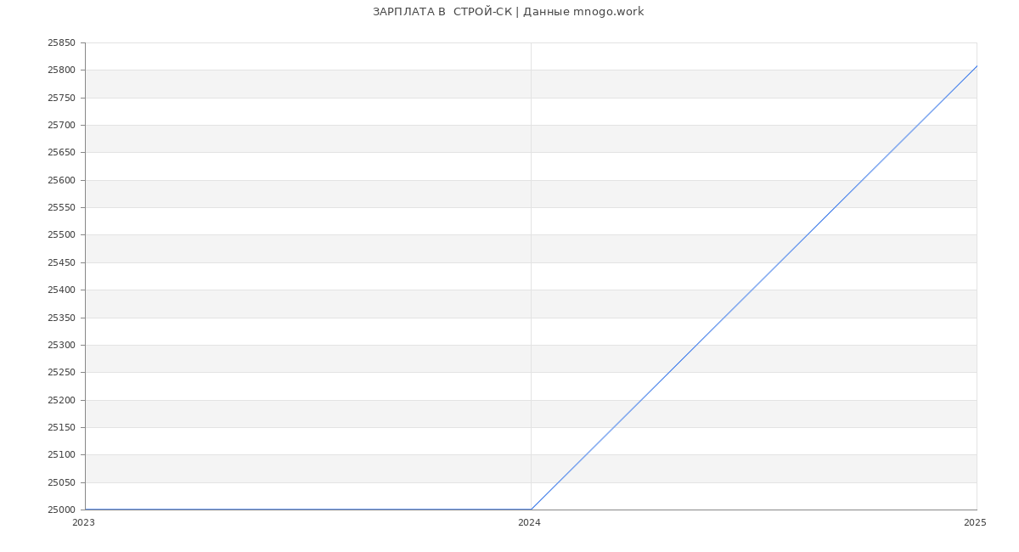Click the 2024 x-axis label
The width and height of the screenshot is (1019, 552).
529,523
